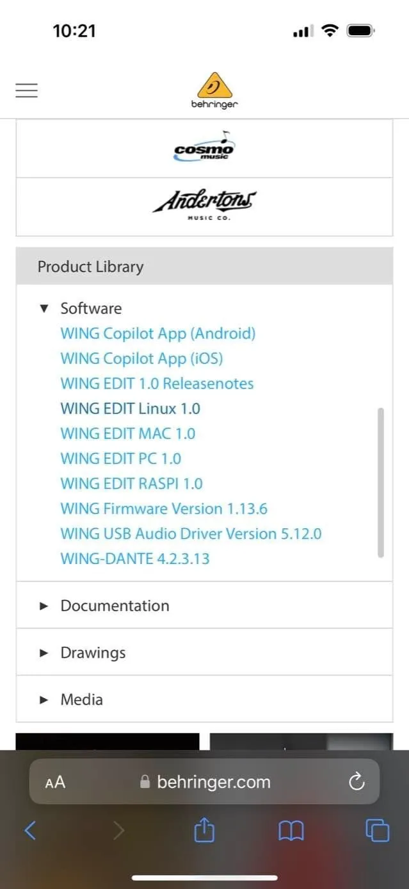
Task: Open WING Copilot App (Android) link
Action: (158, 333)
